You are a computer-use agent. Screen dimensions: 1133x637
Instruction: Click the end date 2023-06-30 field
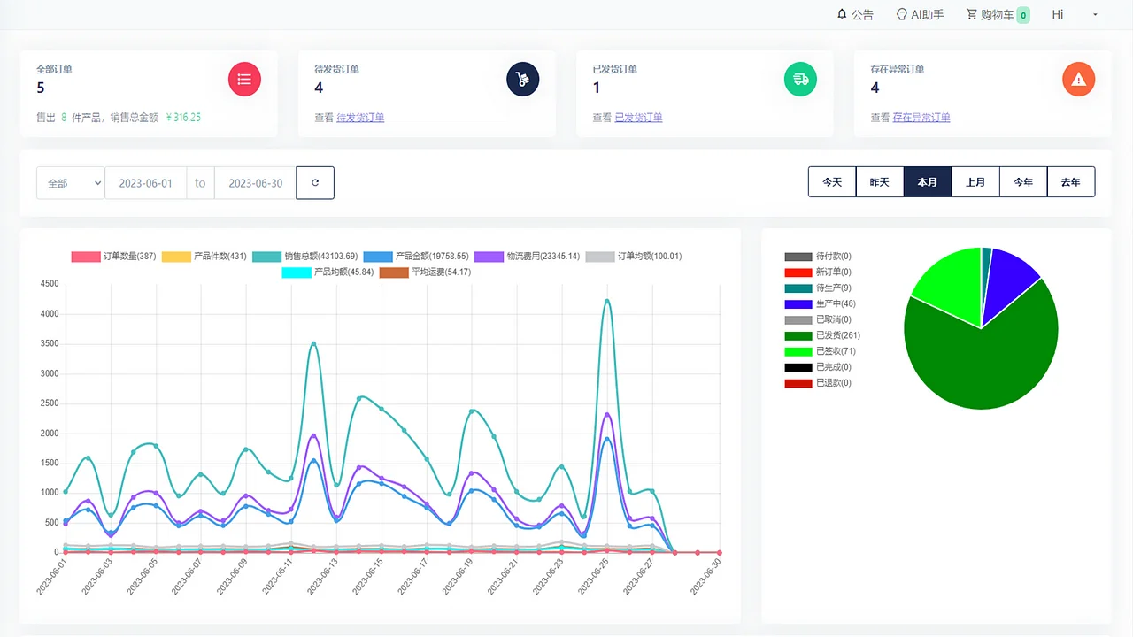tap(255, 183)
